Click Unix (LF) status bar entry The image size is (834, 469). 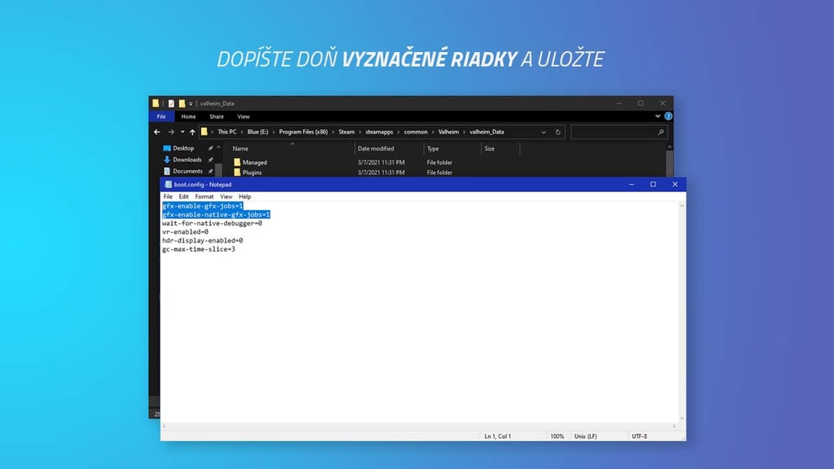point(585,436)
